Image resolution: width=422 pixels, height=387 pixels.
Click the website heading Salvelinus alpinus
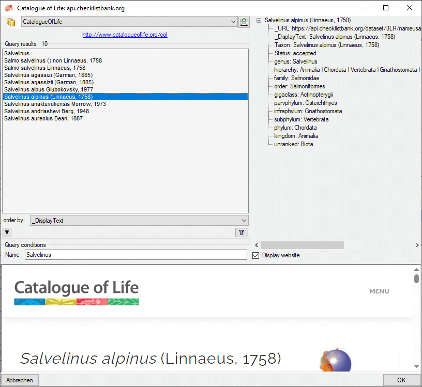[x=150, y=359]
